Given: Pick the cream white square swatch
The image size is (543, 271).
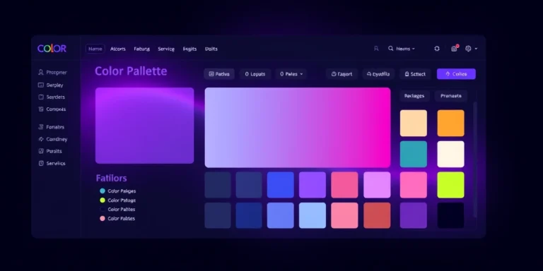Looking at the screenshot, I should pos(450,154).
